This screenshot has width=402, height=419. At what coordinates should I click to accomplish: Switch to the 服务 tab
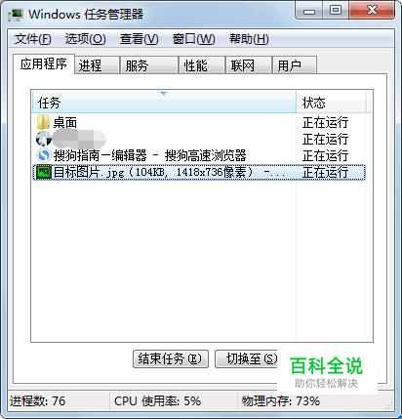tap(148, 65)
